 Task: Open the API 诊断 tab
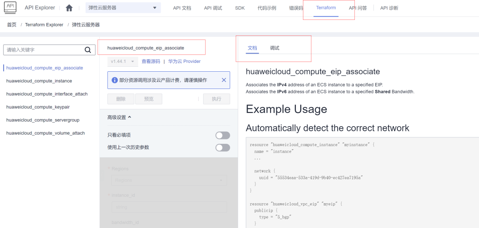(x=389, y=8)
